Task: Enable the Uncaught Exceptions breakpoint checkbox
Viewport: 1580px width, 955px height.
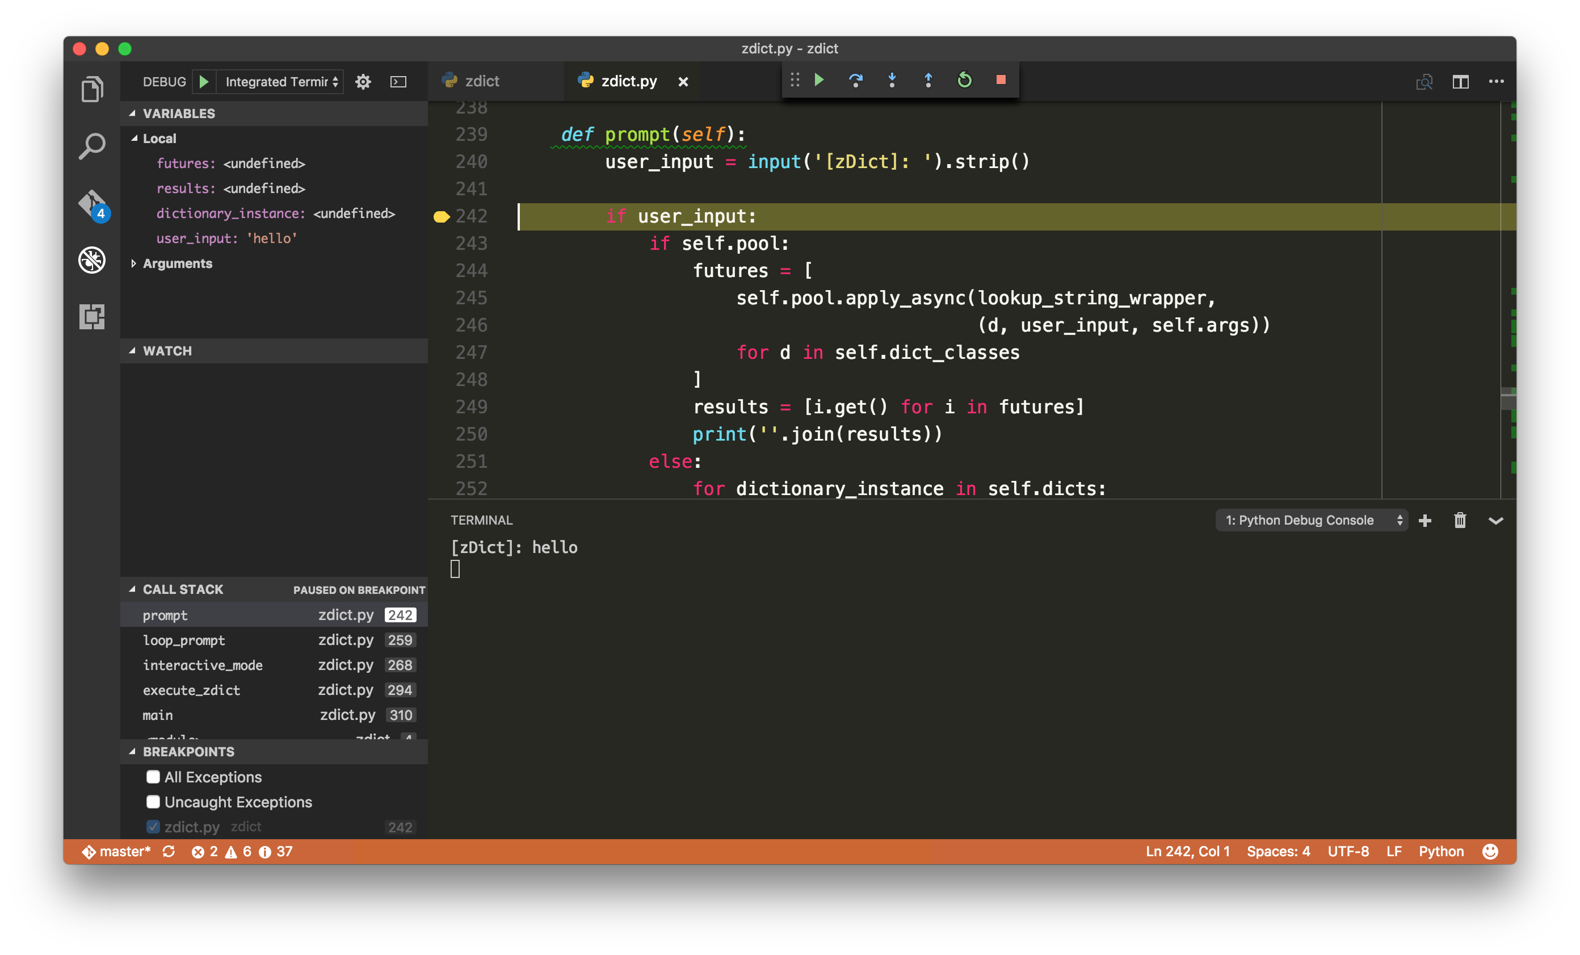Action: tap(153, 802)
